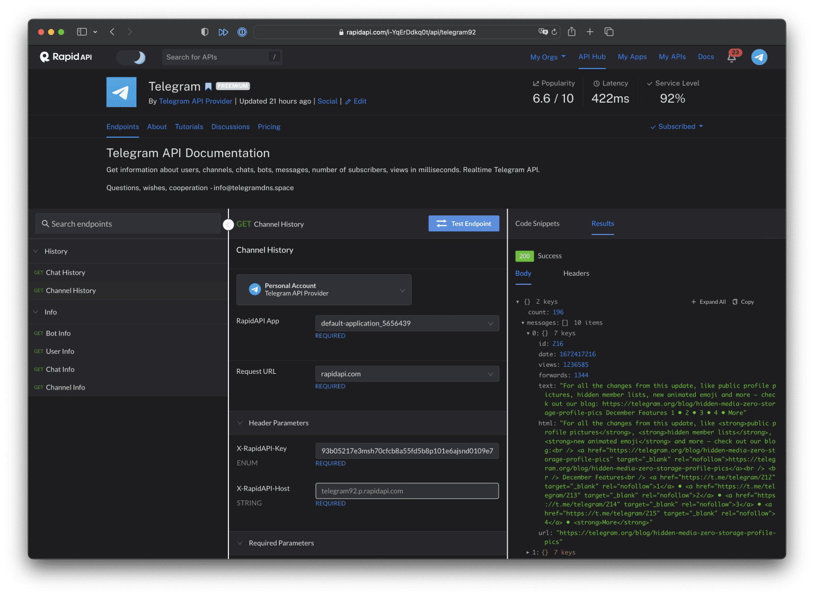
Task: Click the notifications bell icon
Action: pyautogui.click(x=731, y=58)
